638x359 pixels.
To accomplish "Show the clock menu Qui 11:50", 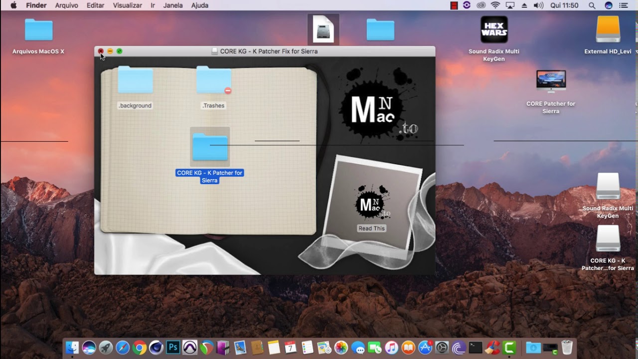I will pyautogui.click(x=565, y=5).
